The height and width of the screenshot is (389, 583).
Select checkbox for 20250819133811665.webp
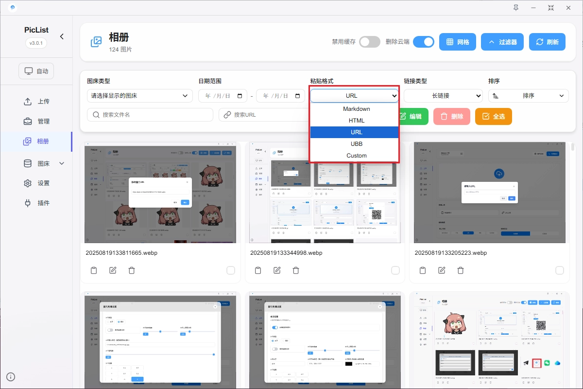[231, 270]
